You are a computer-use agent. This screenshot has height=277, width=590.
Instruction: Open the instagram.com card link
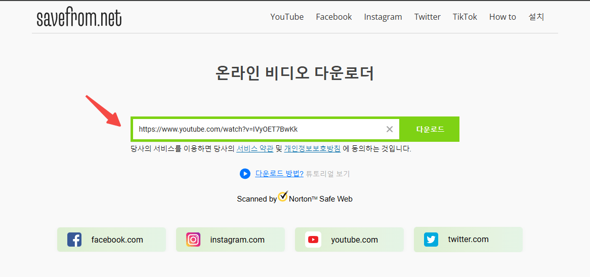230,240
